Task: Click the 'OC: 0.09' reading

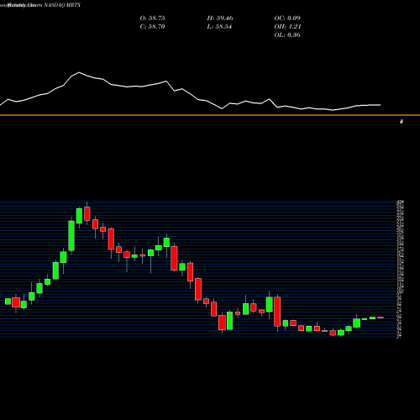Action: [x=287, y=18]
